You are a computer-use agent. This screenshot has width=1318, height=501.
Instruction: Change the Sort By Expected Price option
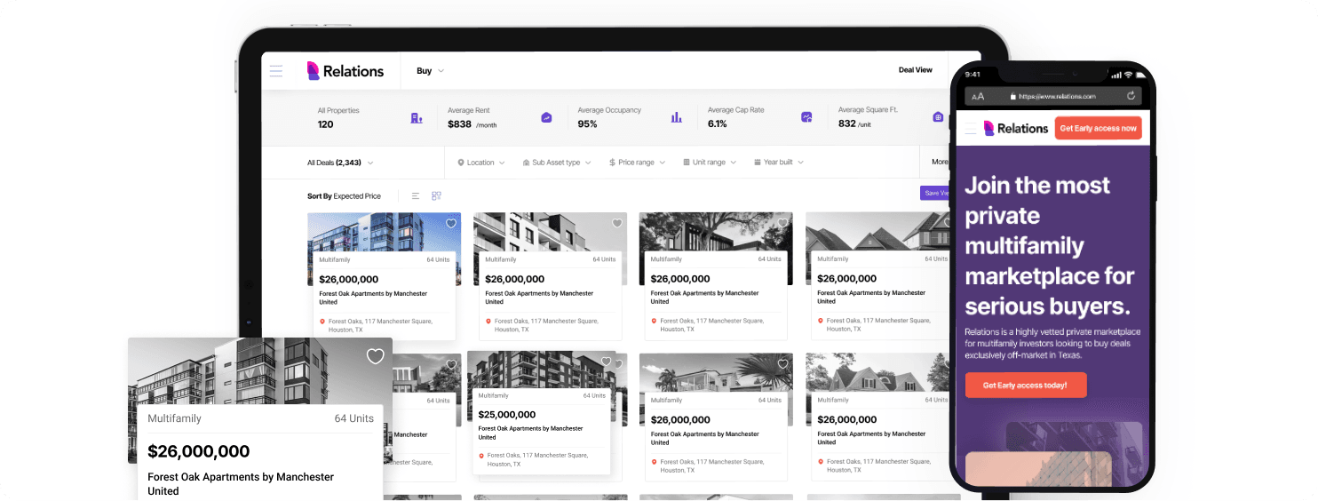(345, 196)
